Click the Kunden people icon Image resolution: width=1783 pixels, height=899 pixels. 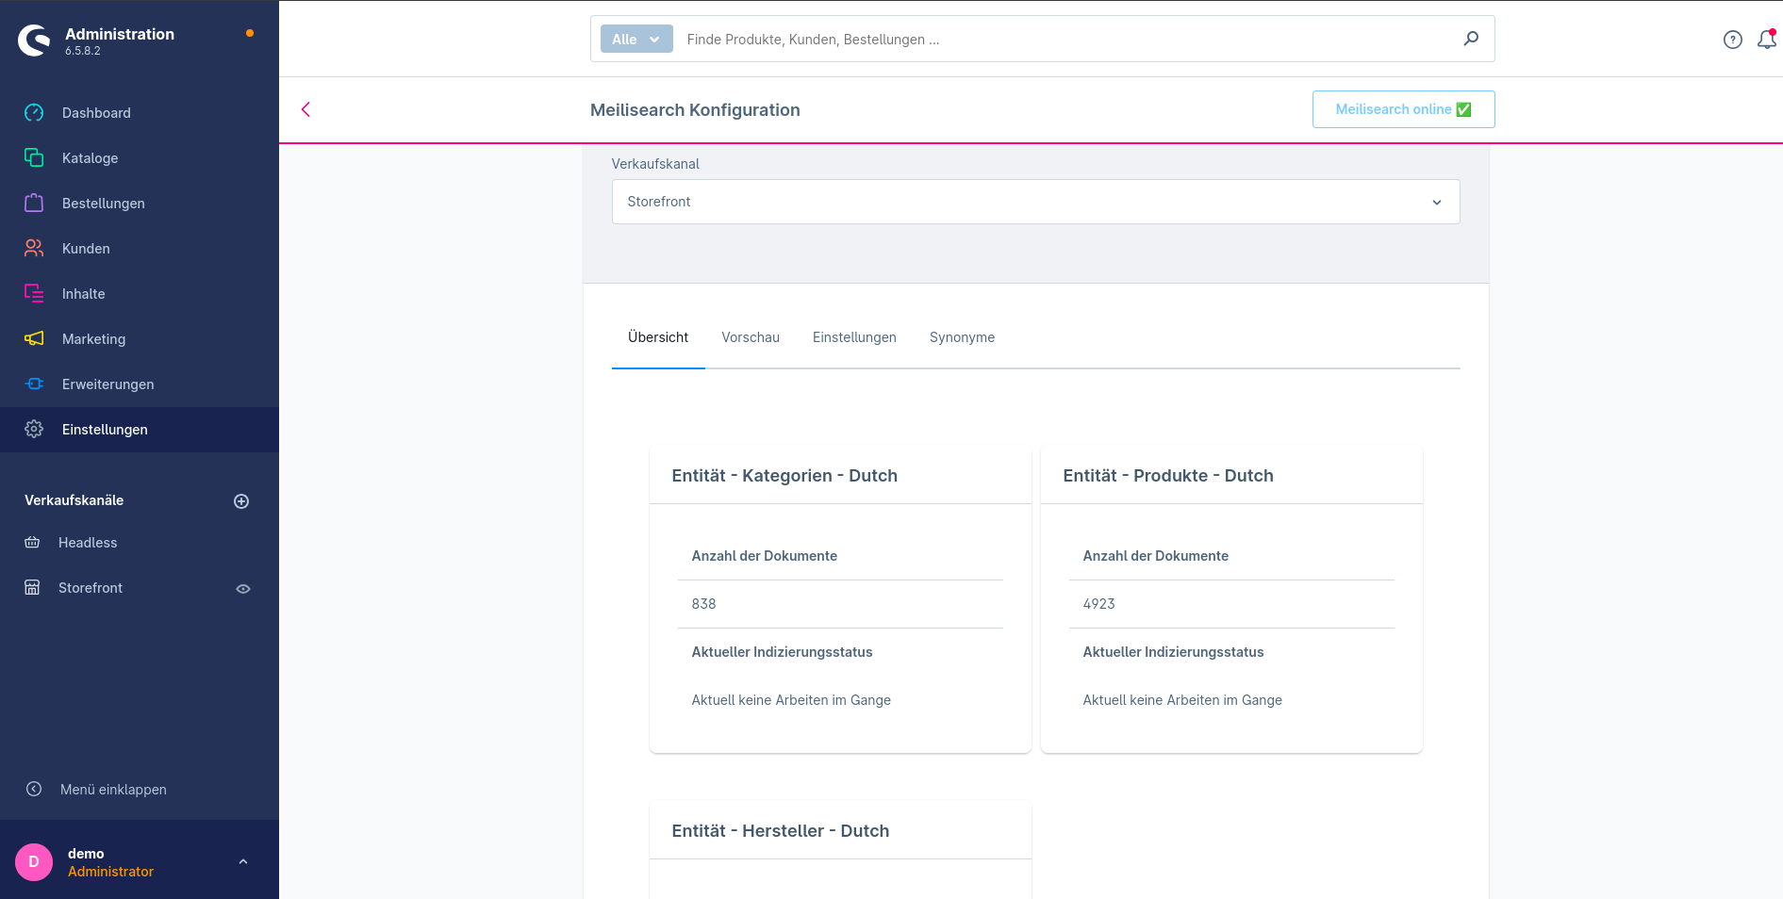point(34,248)
